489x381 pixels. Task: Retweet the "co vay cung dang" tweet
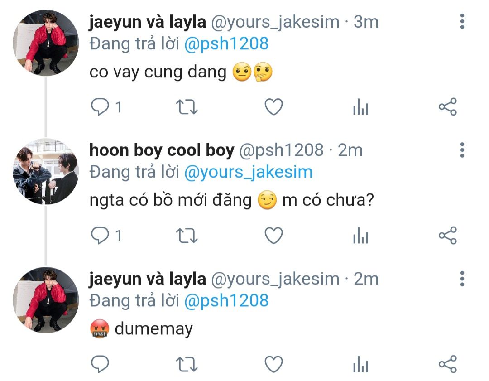point(187,107)
